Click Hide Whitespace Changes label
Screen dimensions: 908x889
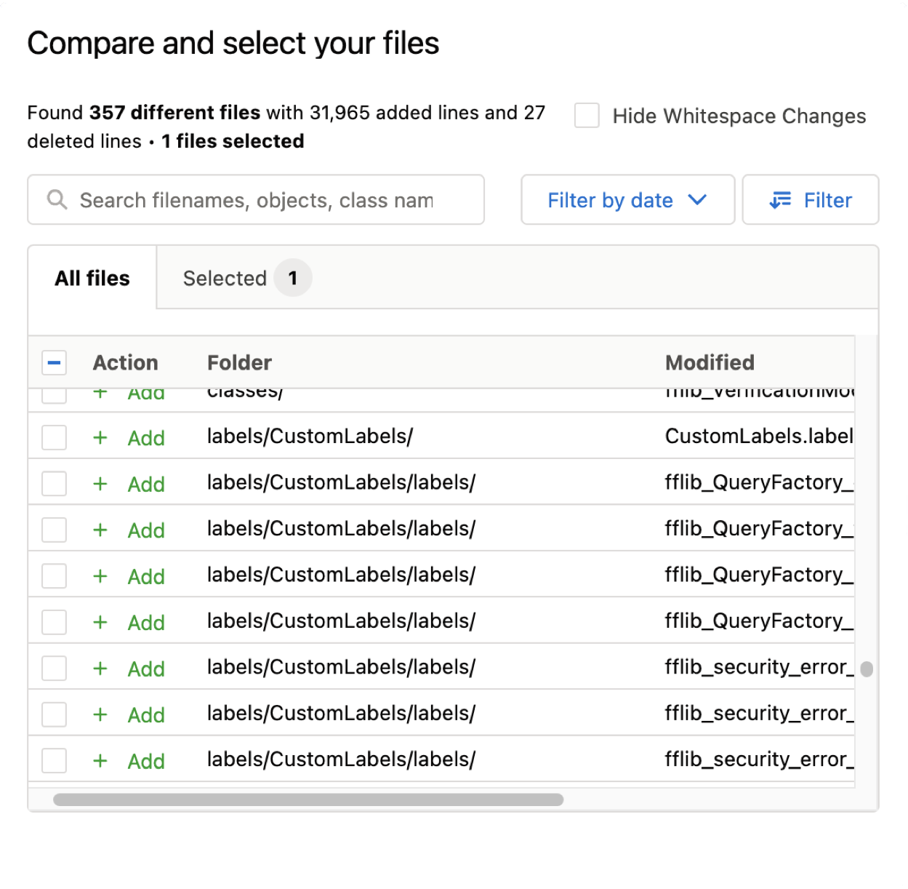(x=739, y=116)
